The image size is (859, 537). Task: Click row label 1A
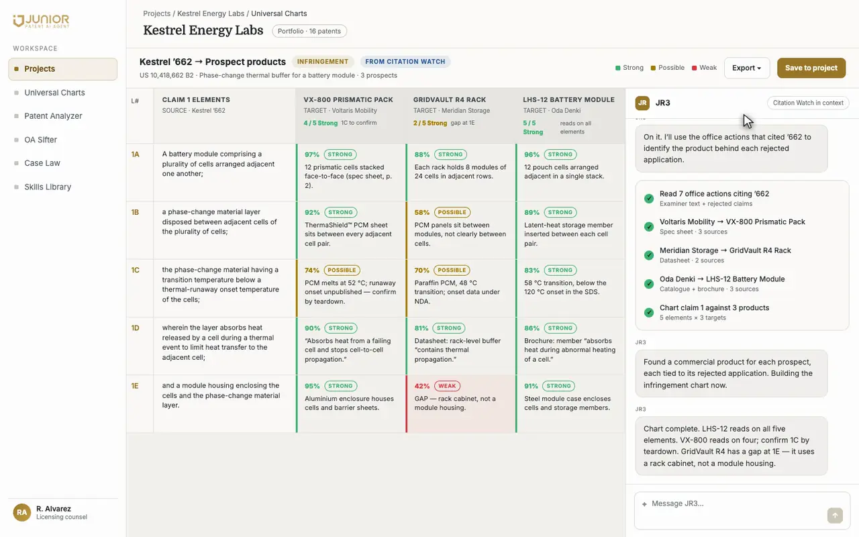(x=136, y=154)
